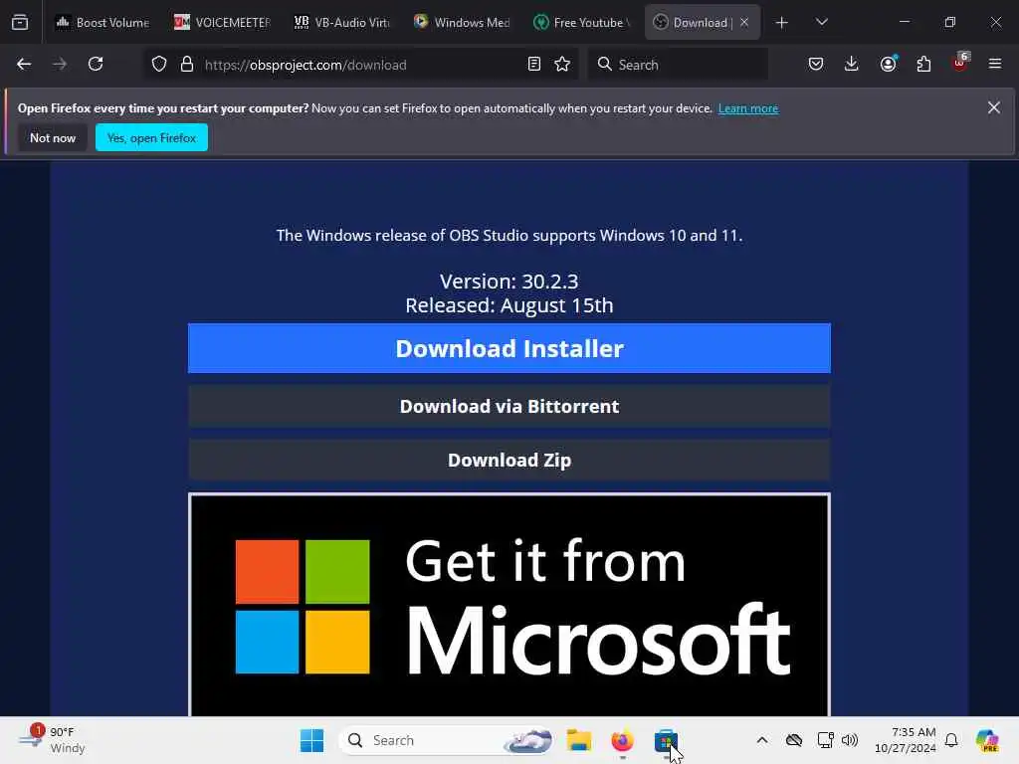Reload the current page
Image resolution: width=1019 pixels, height=764 pixels.
[96, 65]
